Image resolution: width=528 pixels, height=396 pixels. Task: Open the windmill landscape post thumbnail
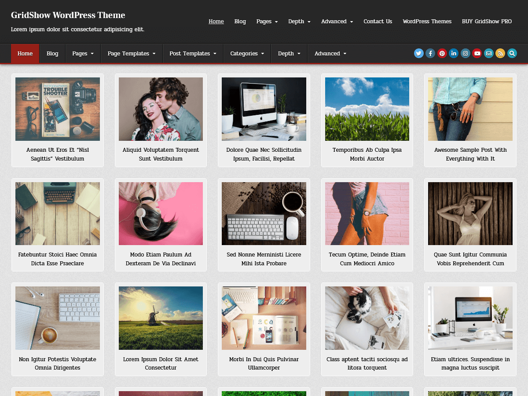coord(161,318)
